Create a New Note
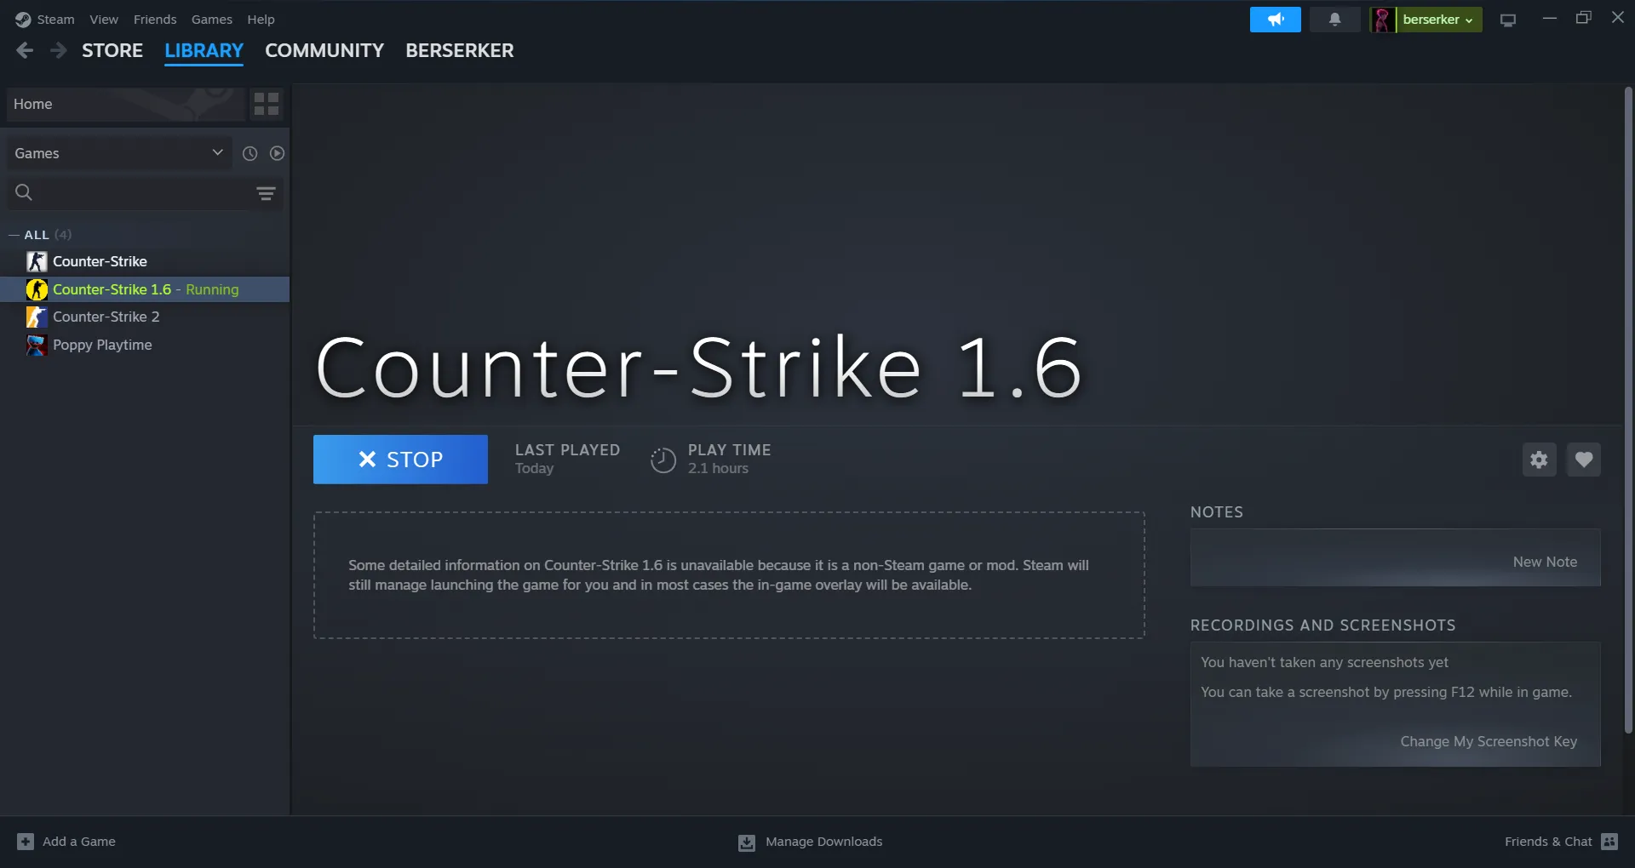Image resolution: width=1635 pixels, height=868 pixels. (x=1545, y=562)
